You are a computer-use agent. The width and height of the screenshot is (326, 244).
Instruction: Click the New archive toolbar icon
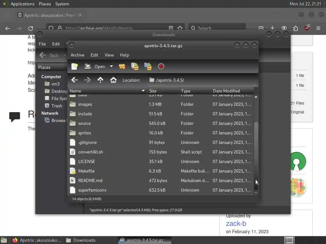pos(74,67)
